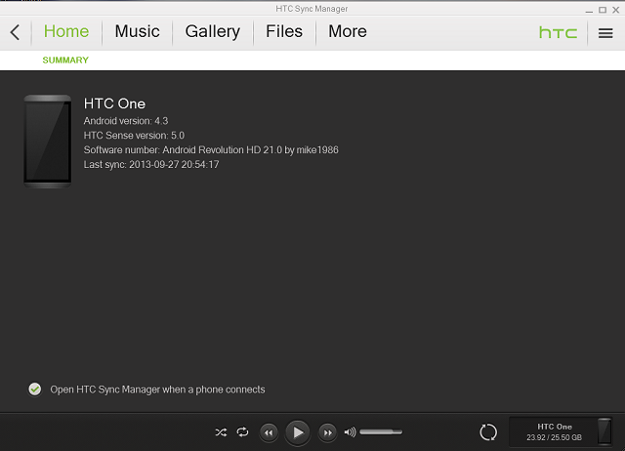Click the small phone icon in storage panel

604,431
